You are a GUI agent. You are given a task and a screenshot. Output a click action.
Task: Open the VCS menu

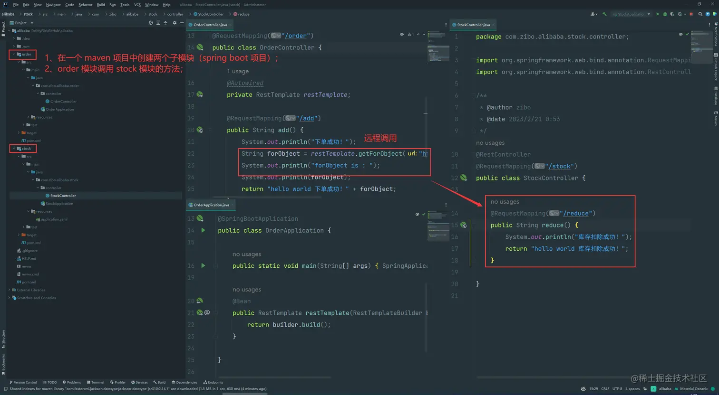(137, 5)
